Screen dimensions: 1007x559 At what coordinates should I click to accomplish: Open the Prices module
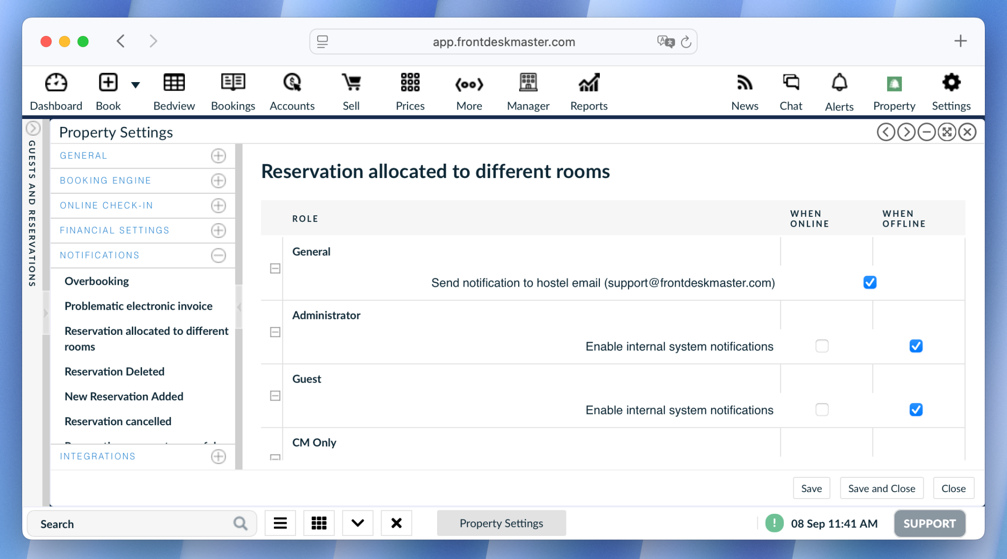[x=410, y=91]
